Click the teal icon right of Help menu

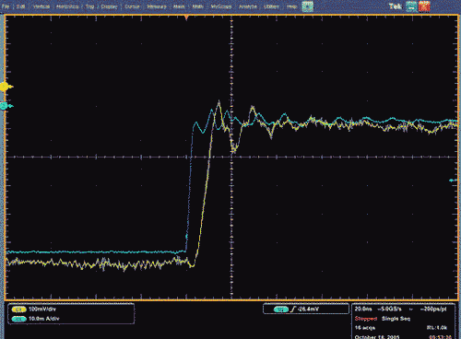[307, 6]
